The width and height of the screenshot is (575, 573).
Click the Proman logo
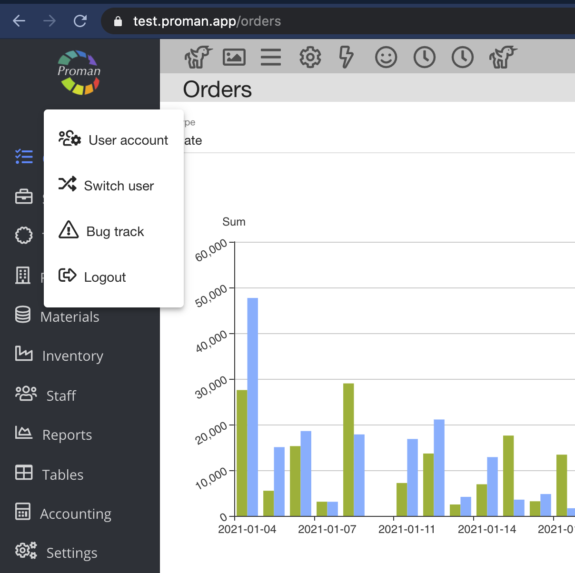coord(79,72)
